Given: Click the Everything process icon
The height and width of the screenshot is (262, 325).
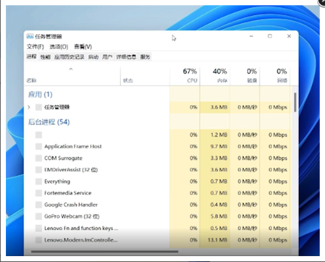Looking at the screenshot, I should [x=39, y=182].
